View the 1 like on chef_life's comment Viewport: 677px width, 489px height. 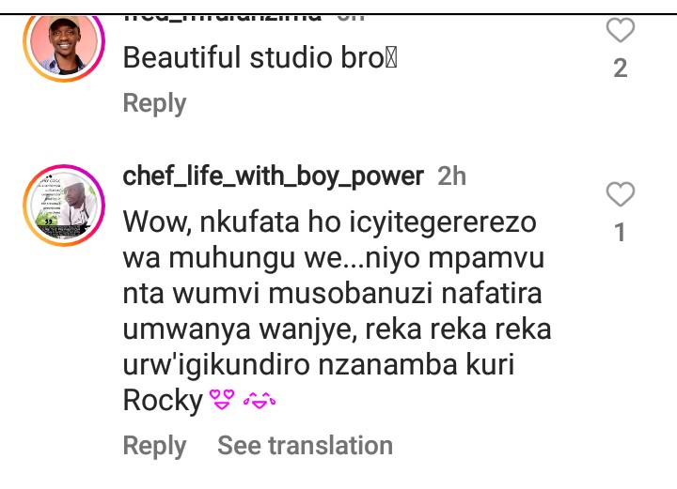click(x=620, y=232)
